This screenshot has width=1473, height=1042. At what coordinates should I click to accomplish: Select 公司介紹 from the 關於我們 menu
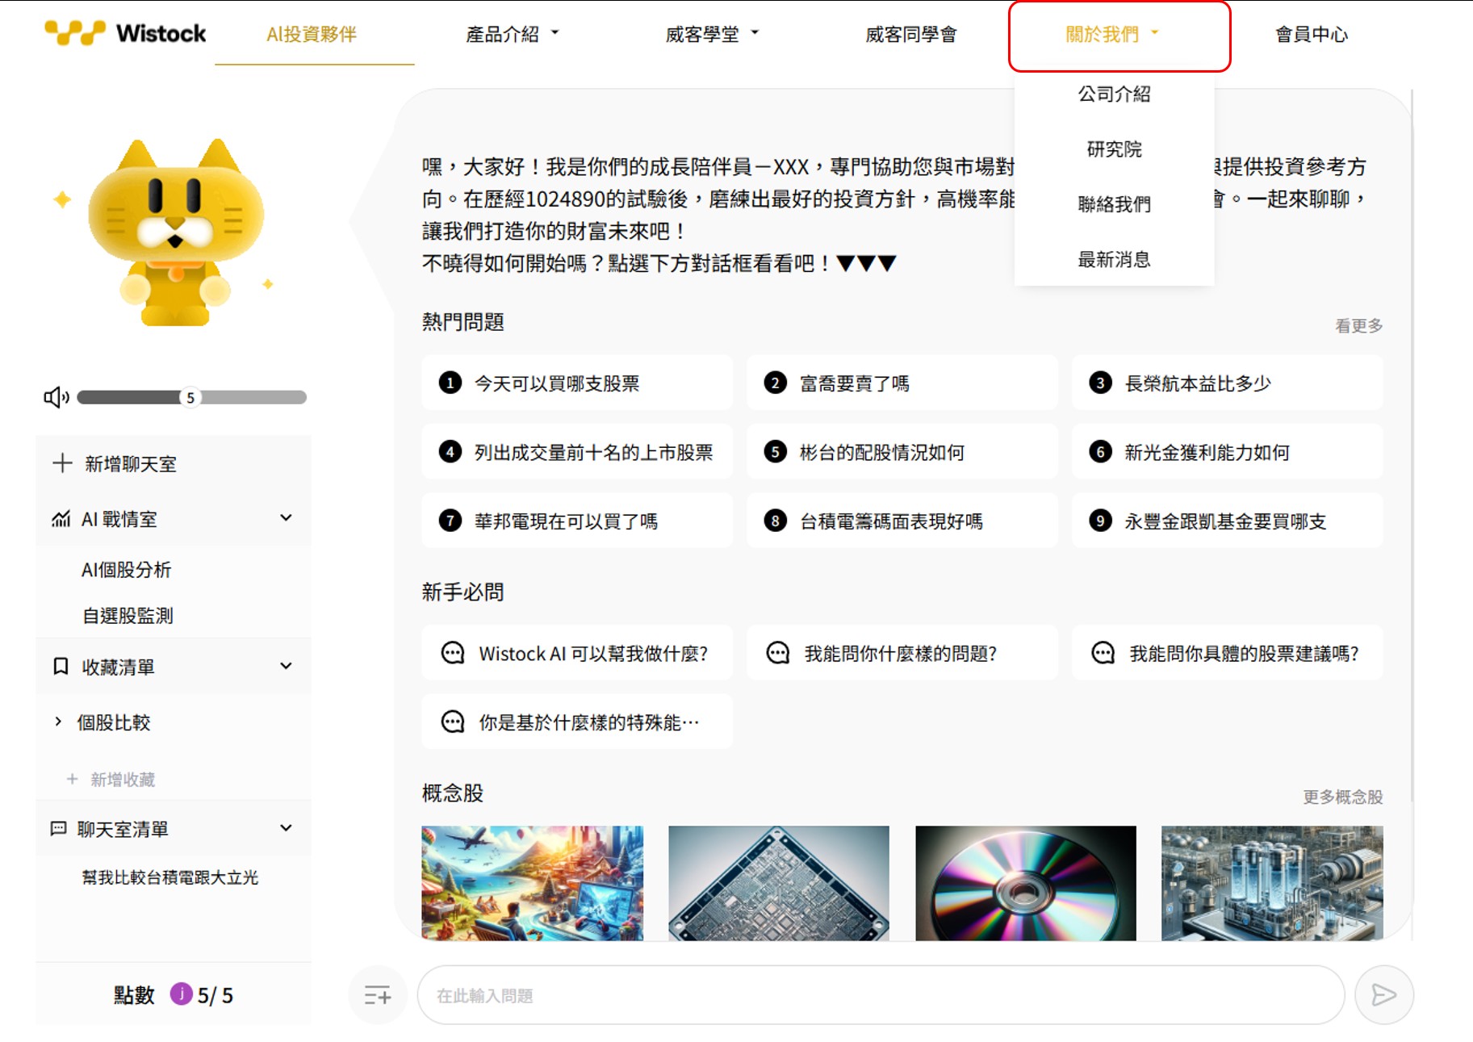[1114, 94]
